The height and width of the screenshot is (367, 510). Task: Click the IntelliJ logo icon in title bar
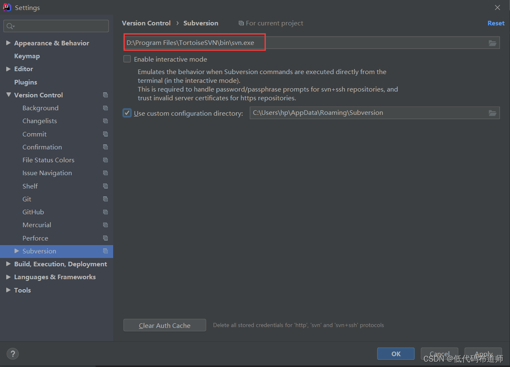(7, 7)
